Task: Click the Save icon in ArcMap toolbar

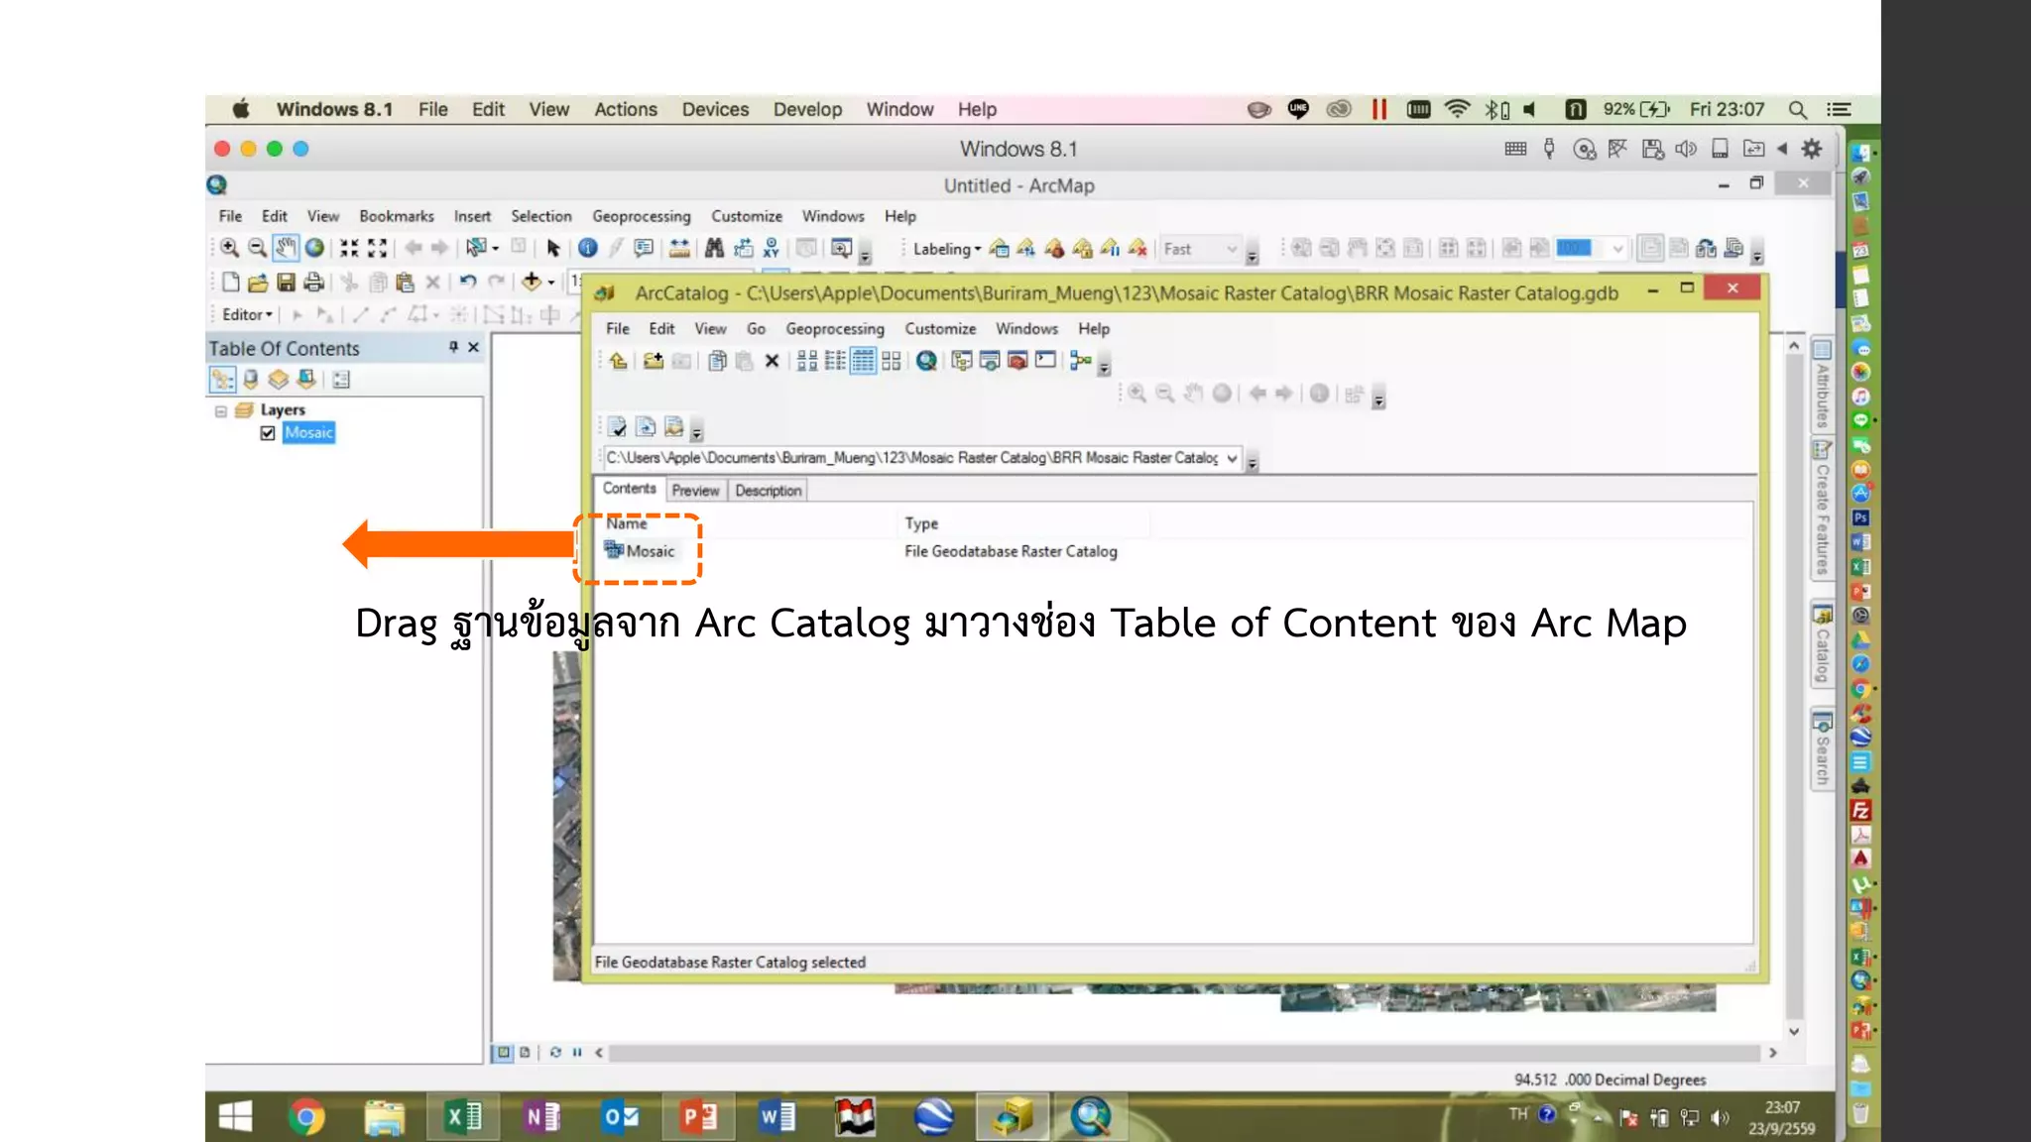Action: [x=286, y=283]
